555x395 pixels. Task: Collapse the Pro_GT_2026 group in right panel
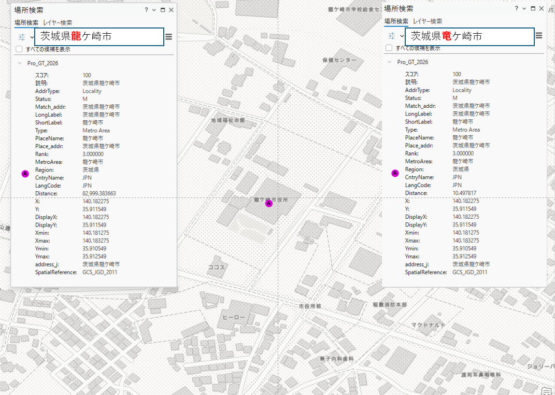(x=390, y=62)
